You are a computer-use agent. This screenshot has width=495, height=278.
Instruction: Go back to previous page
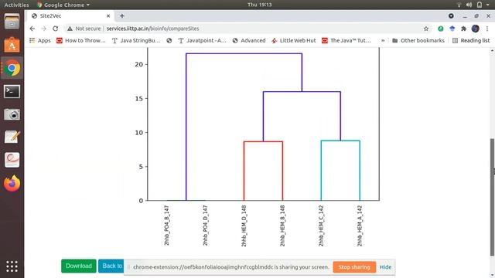32,29
